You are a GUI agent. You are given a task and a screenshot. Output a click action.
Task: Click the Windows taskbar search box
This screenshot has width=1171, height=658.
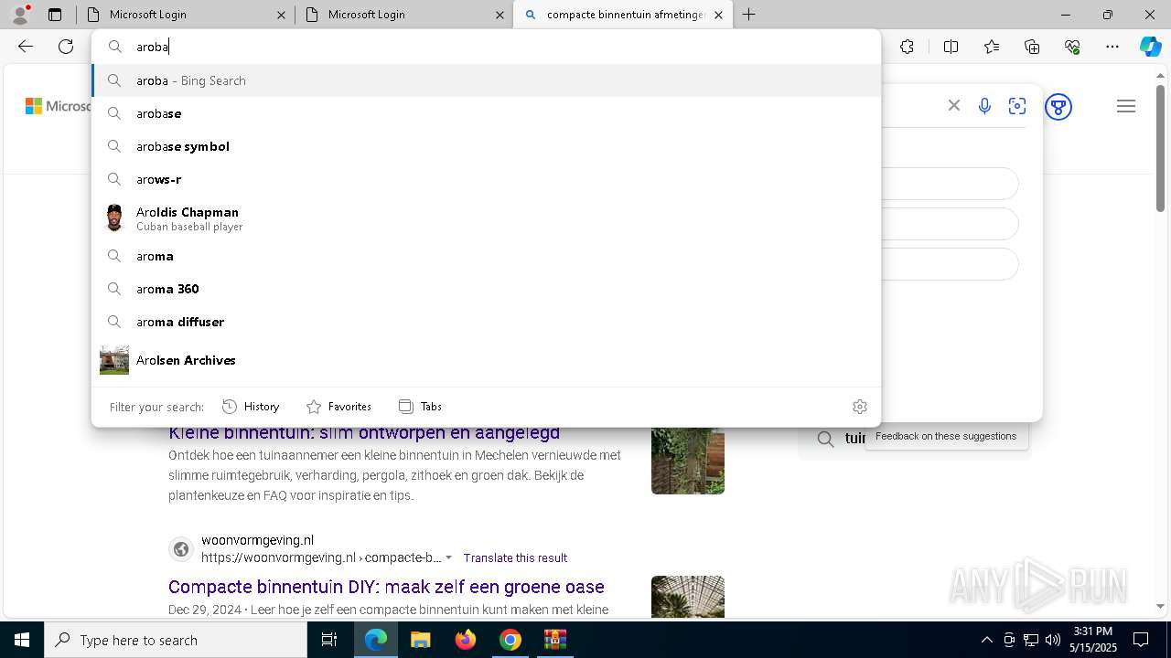coord(176,640)
